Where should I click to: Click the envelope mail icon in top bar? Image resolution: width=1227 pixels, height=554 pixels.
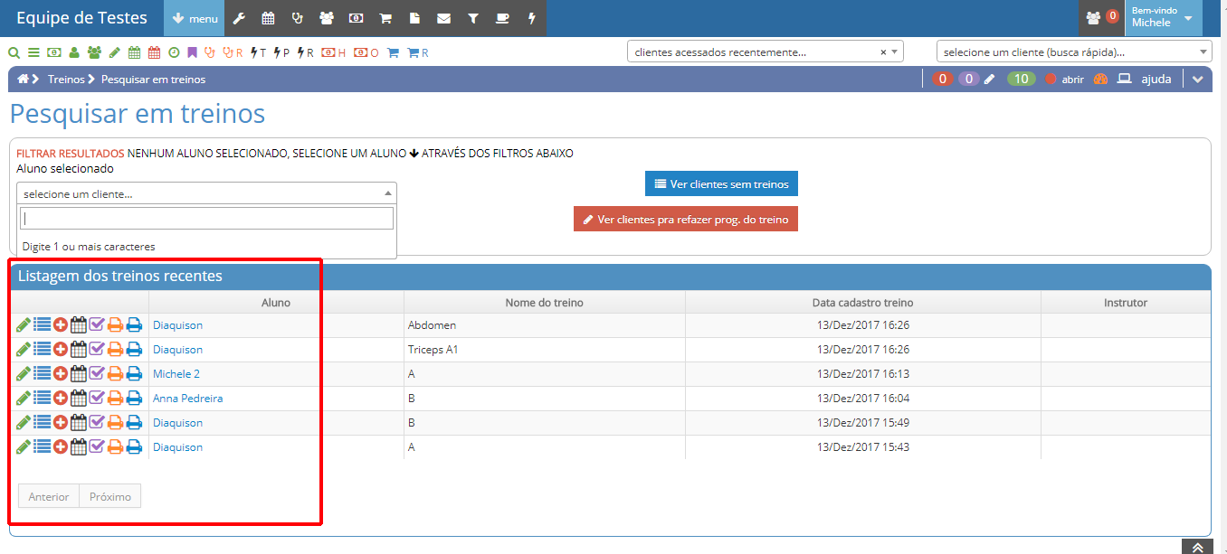[x=443, y=18]
